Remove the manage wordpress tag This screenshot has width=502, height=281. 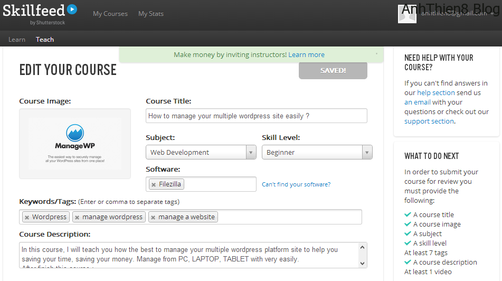point(77,217)
